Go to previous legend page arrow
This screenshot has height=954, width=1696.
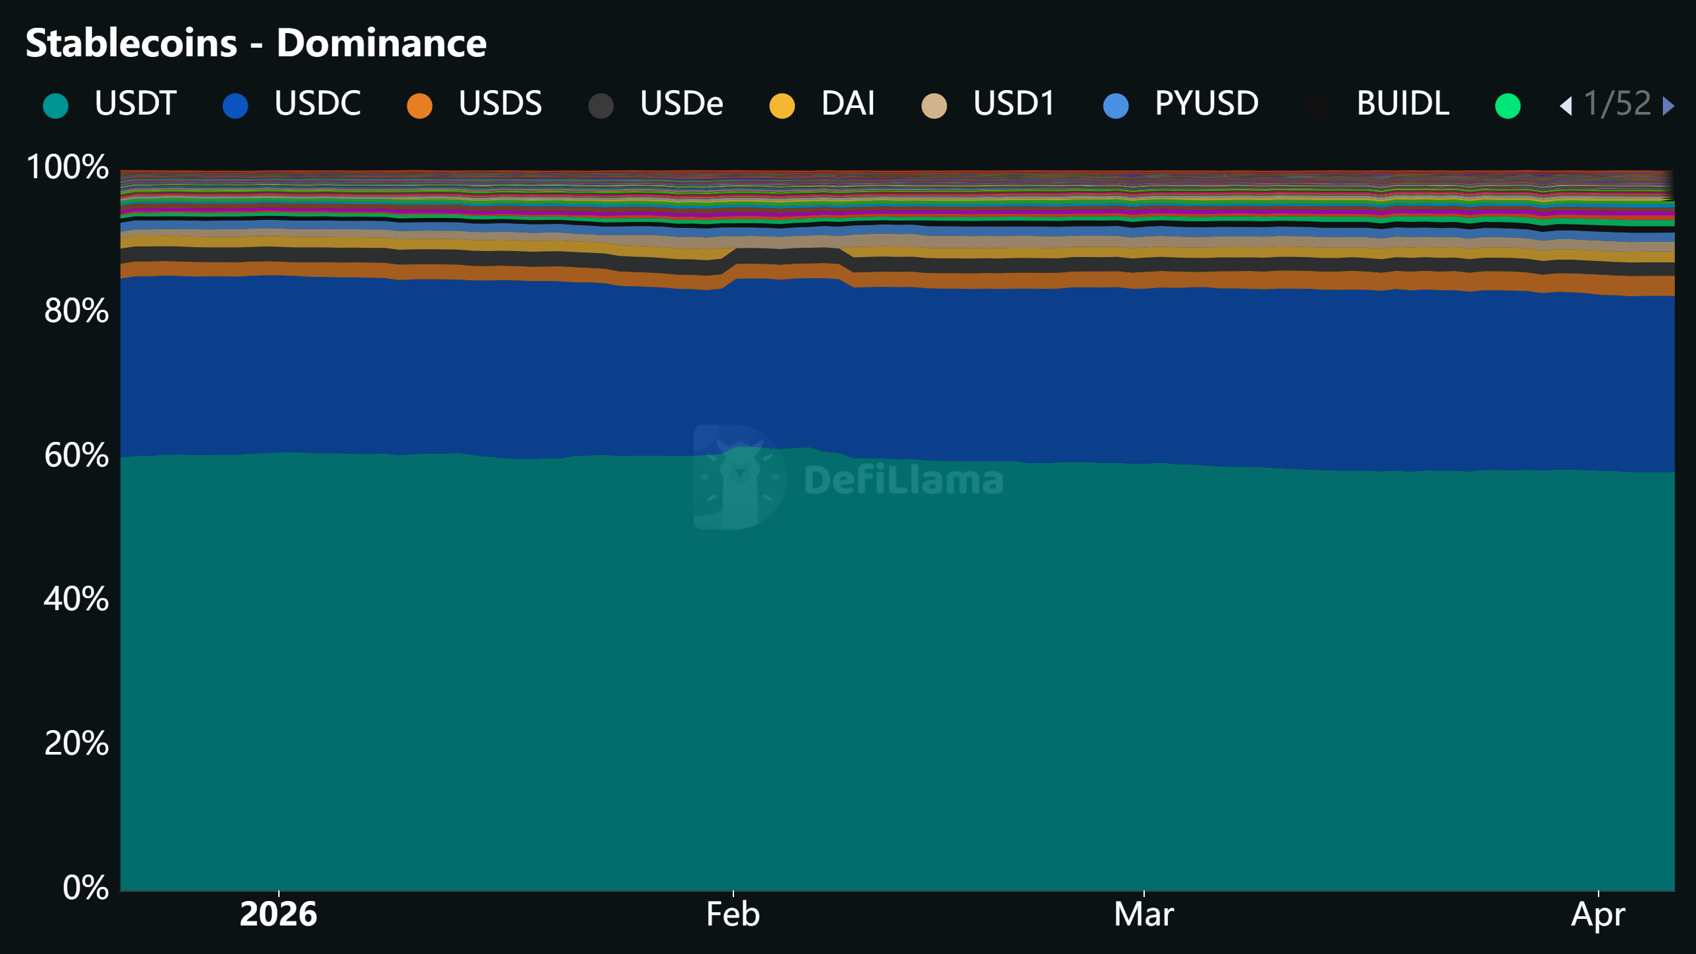[x=1566, y=105]
